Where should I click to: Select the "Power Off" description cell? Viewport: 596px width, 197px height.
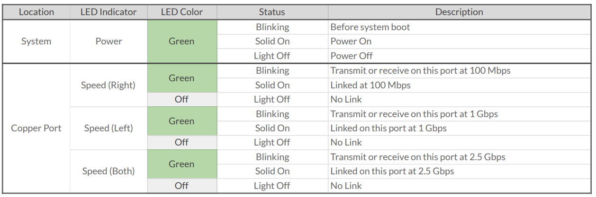click(352, 56)
